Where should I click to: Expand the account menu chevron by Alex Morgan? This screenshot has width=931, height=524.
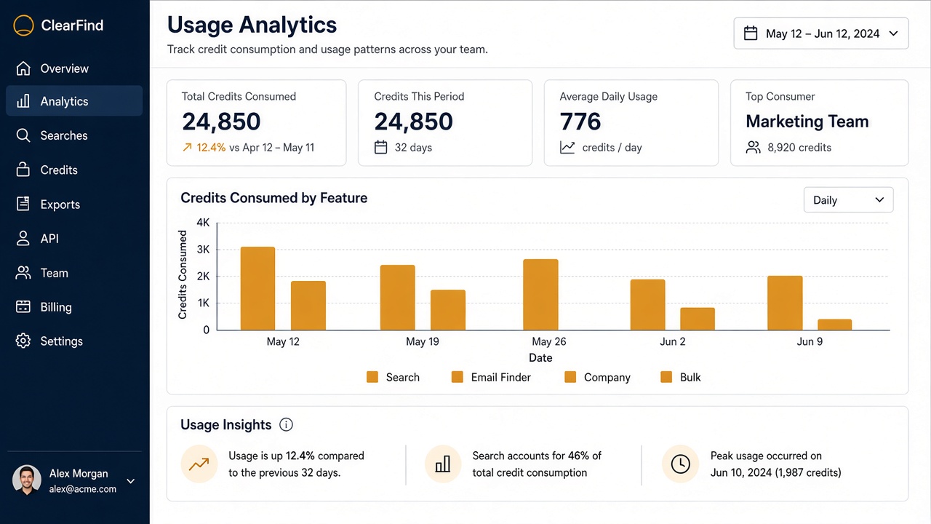(131, 481)
